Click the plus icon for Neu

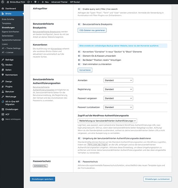pyautogui.click(x=43, y=2)
